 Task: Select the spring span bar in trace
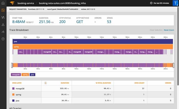pyautogui.click(x=93, y=47)
